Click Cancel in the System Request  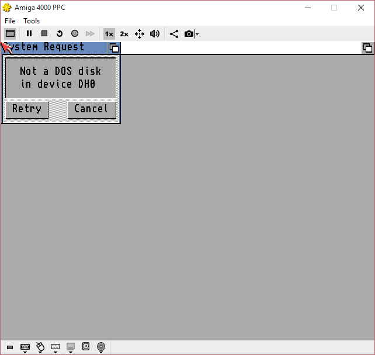pyautogui.click(x=92, y=109)
